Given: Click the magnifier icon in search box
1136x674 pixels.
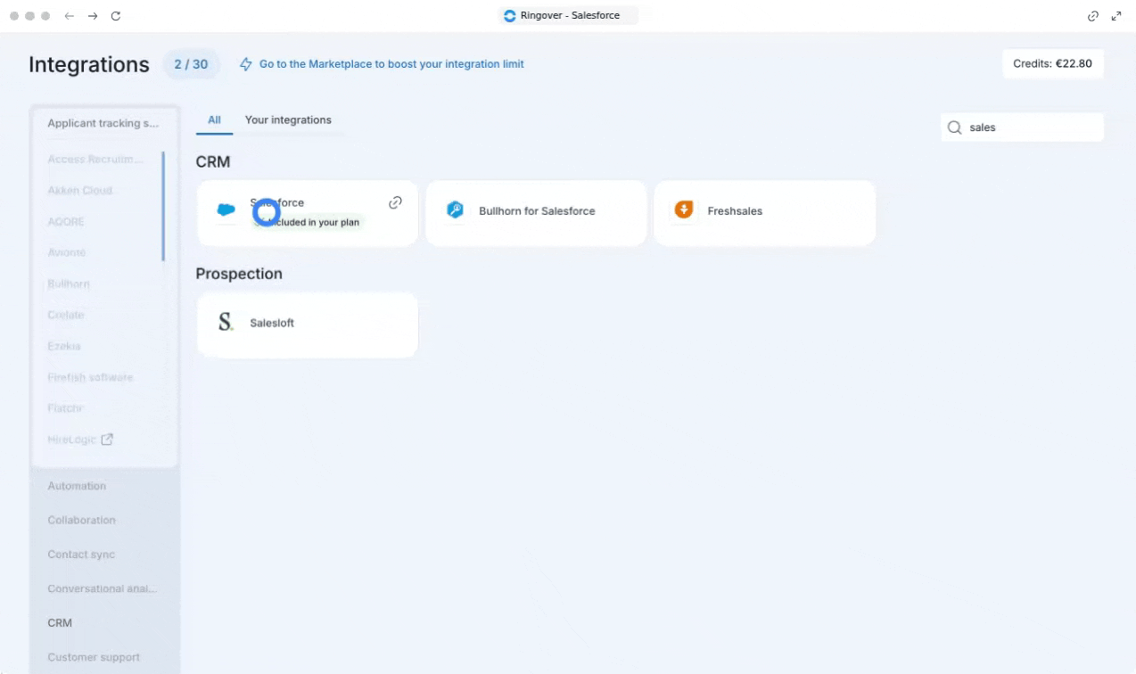Looking at the screenshot, I should (x=954, y=127).
